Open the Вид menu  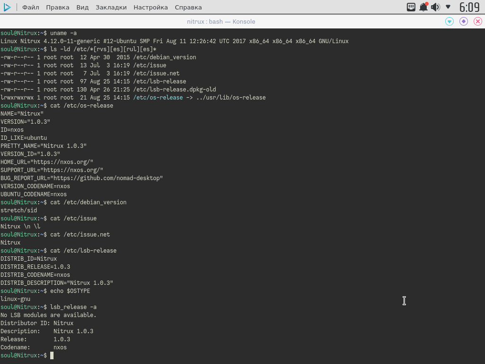point(82,7)
